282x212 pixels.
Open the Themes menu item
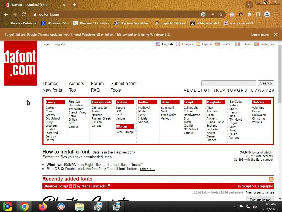coord(50,83)
